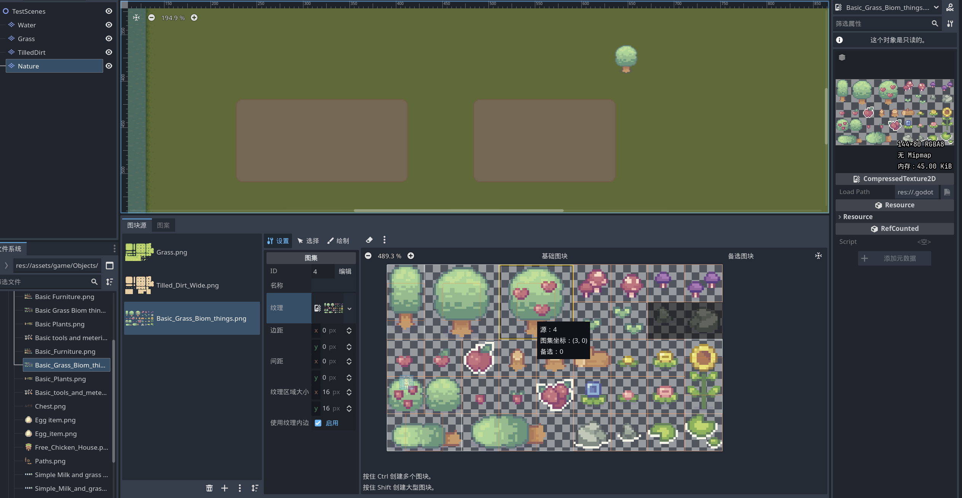The width and height of the screenshot is (962, 498).
Task: Toggle visibility of TilledDirt layer
Action: pos(109,53)
